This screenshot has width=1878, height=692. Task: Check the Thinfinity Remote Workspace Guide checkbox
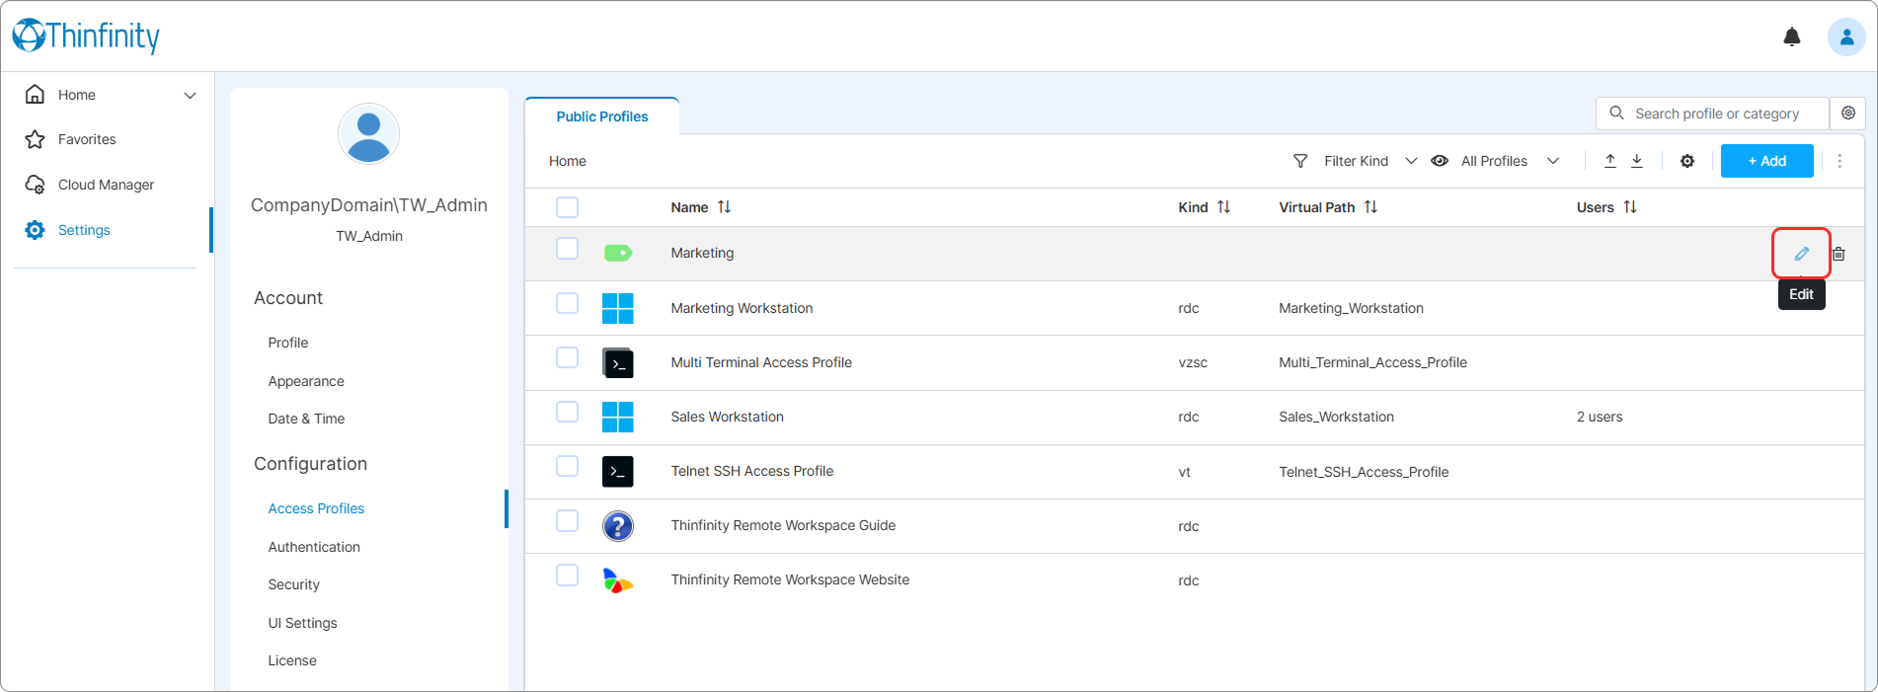[567, 520]
